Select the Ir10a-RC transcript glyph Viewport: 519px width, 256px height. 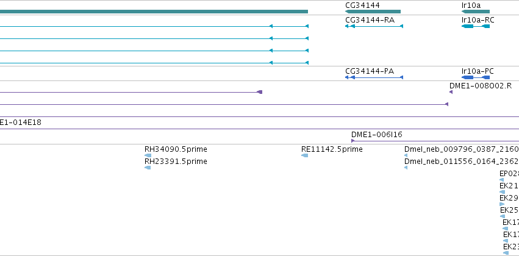[x=476, y=26]
